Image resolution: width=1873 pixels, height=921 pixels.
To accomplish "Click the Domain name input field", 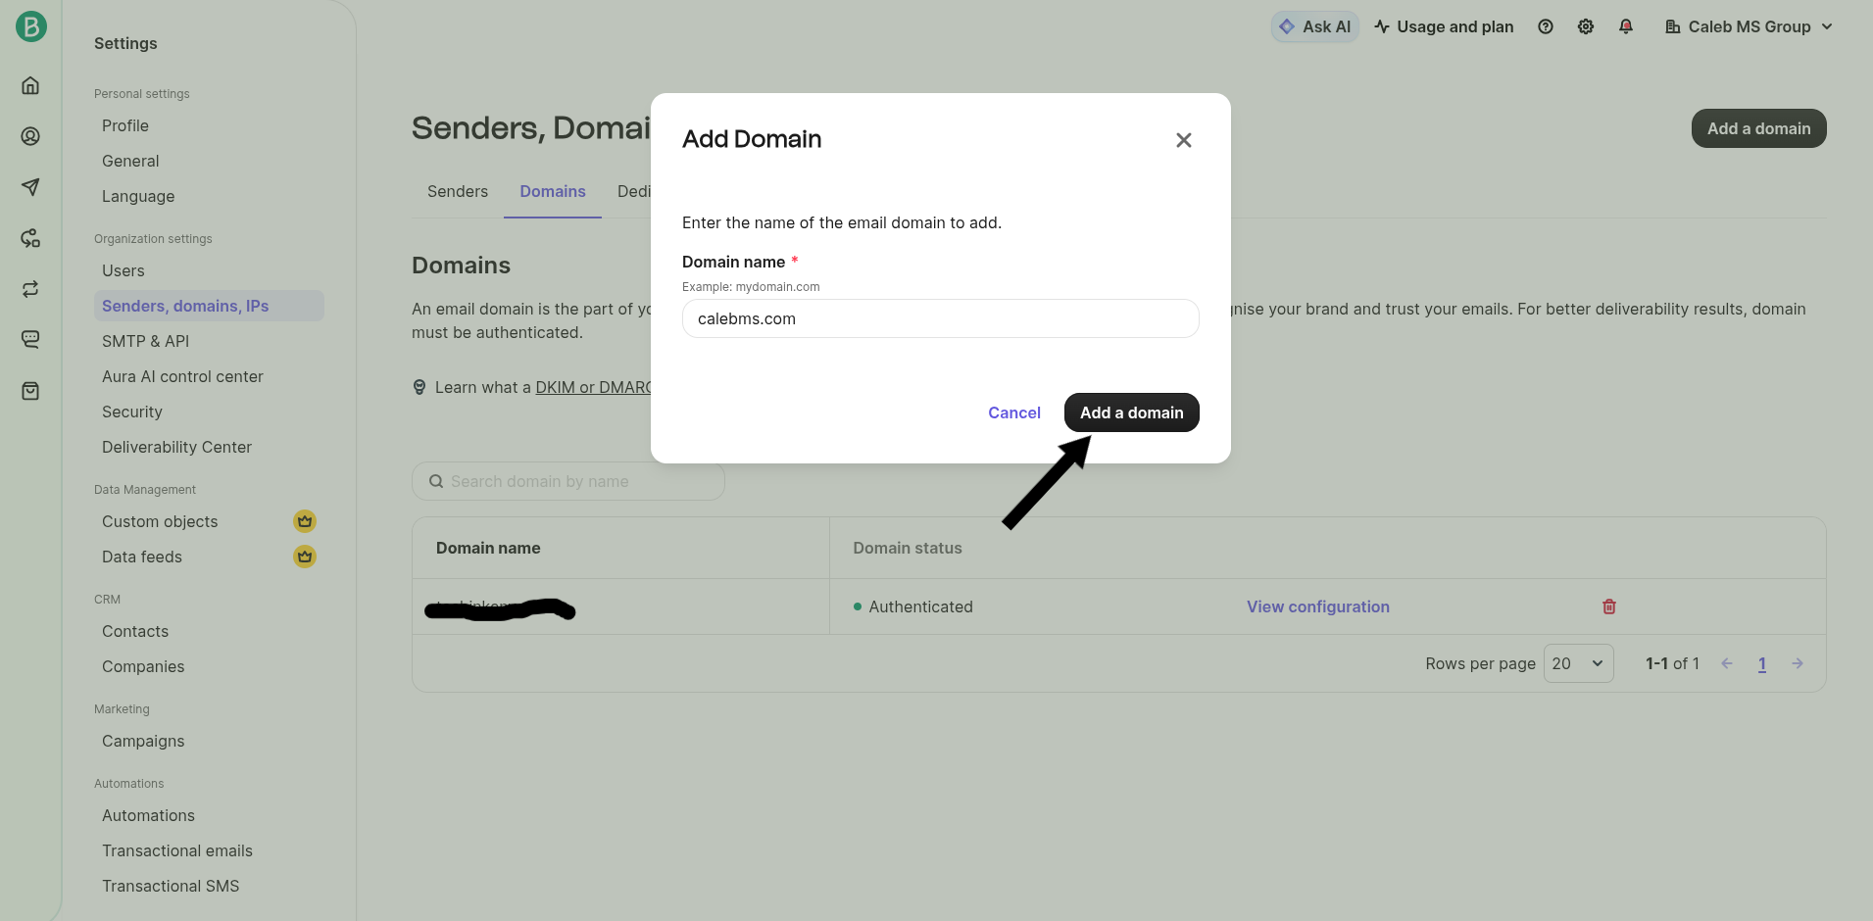I will [x=941, y=318].
